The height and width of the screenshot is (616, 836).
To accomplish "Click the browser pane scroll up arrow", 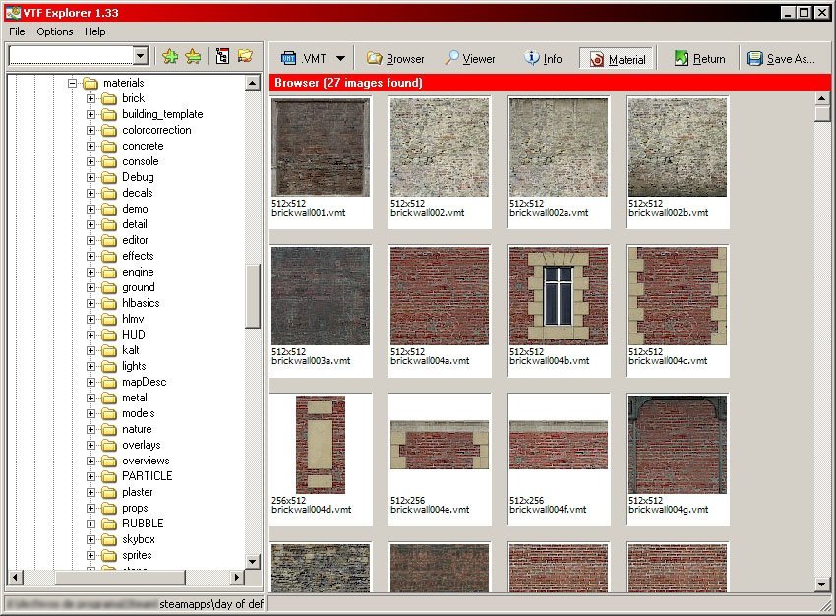I will [821, 98].
